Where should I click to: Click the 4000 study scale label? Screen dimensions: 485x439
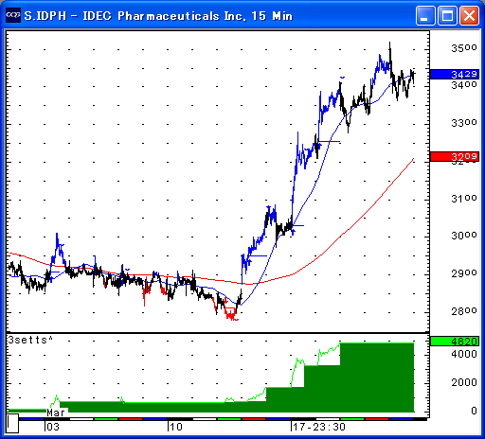pyautogui.click(x=464, y=354)
